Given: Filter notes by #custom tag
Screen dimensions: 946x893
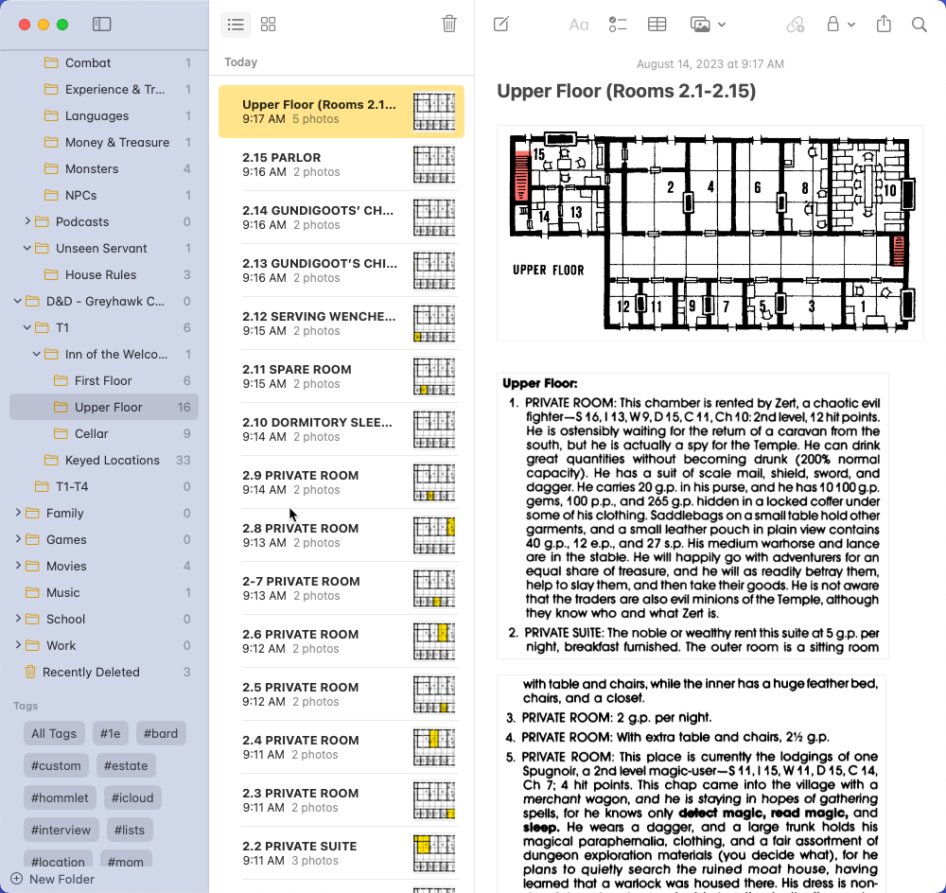Looking at the screenshot, I should click(56, 765).
